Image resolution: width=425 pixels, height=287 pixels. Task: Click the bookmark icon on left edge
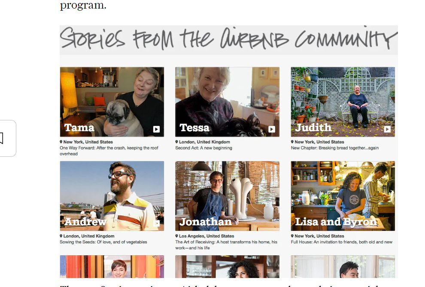[x=1, y=138]
